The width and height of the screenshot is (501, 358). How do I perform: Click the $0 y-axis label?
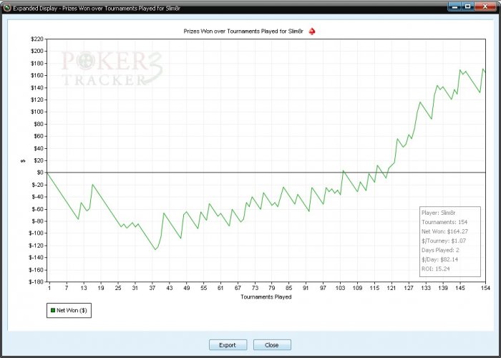point(39,173)
